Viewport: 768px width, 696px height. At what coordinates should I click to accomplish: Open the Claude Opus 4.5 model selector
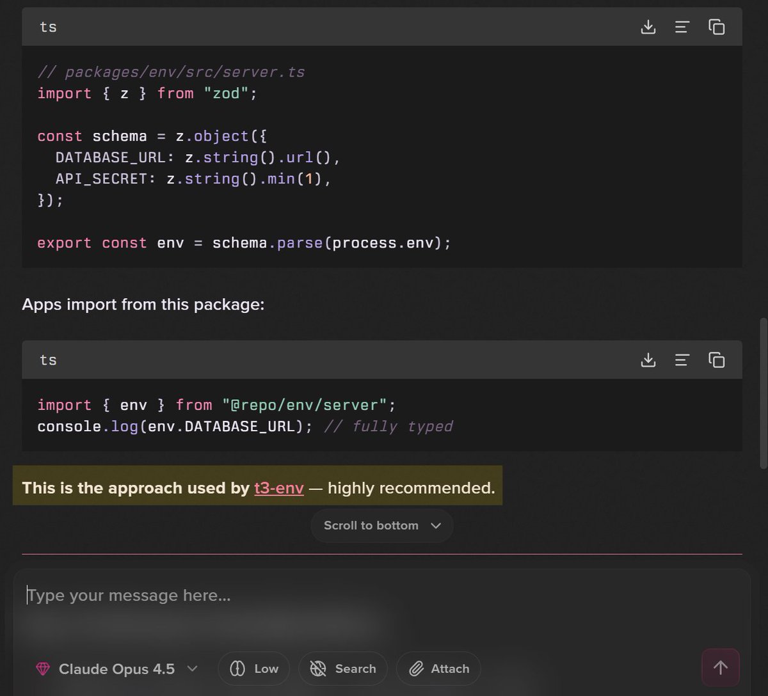pos(116,668)
